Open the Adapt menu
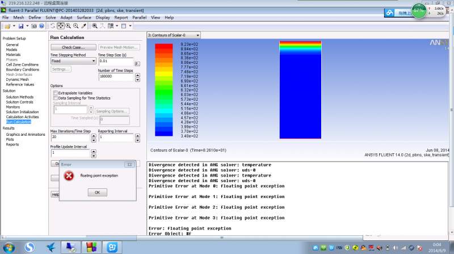 66,18
